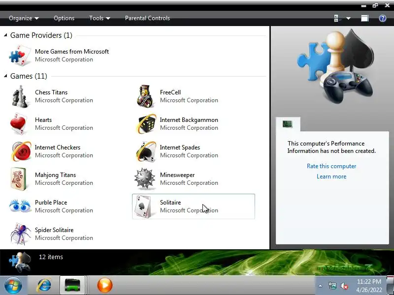Open the Tools dropdown menu

(99, 18)
